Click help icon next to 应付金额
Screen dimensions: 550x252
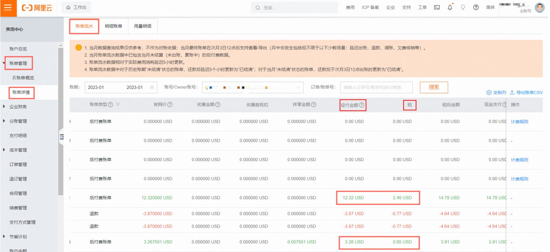point(362,105)
